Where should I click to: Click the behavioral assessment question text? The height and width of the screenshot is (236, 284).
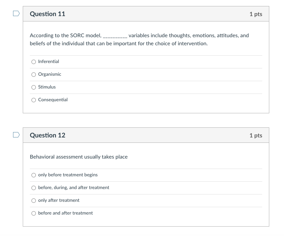click(x=79, y=157)
